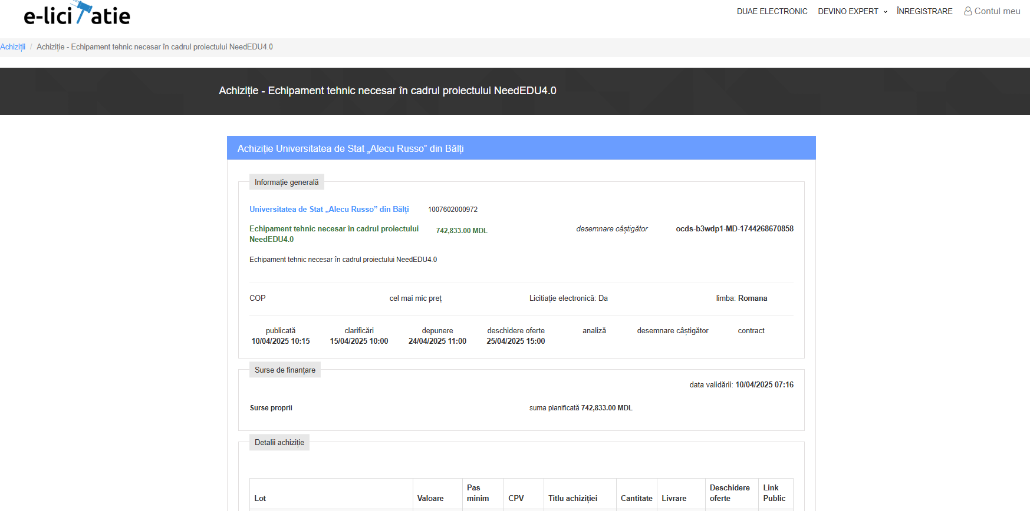Click the deschidere oferte stage date
Image resolution: width=1030 pixels, height=511 pixels.
pyautogui.click(x=515, y=341)
